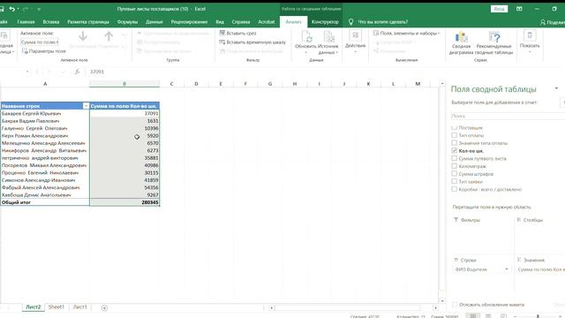This screenshot has width=565, height=318.
Task: Toggle the Километраж field checkbox
Action: tap(454, 166)
